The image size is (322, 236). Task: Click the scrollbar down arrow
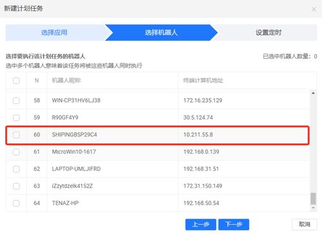tap(313, 208)
